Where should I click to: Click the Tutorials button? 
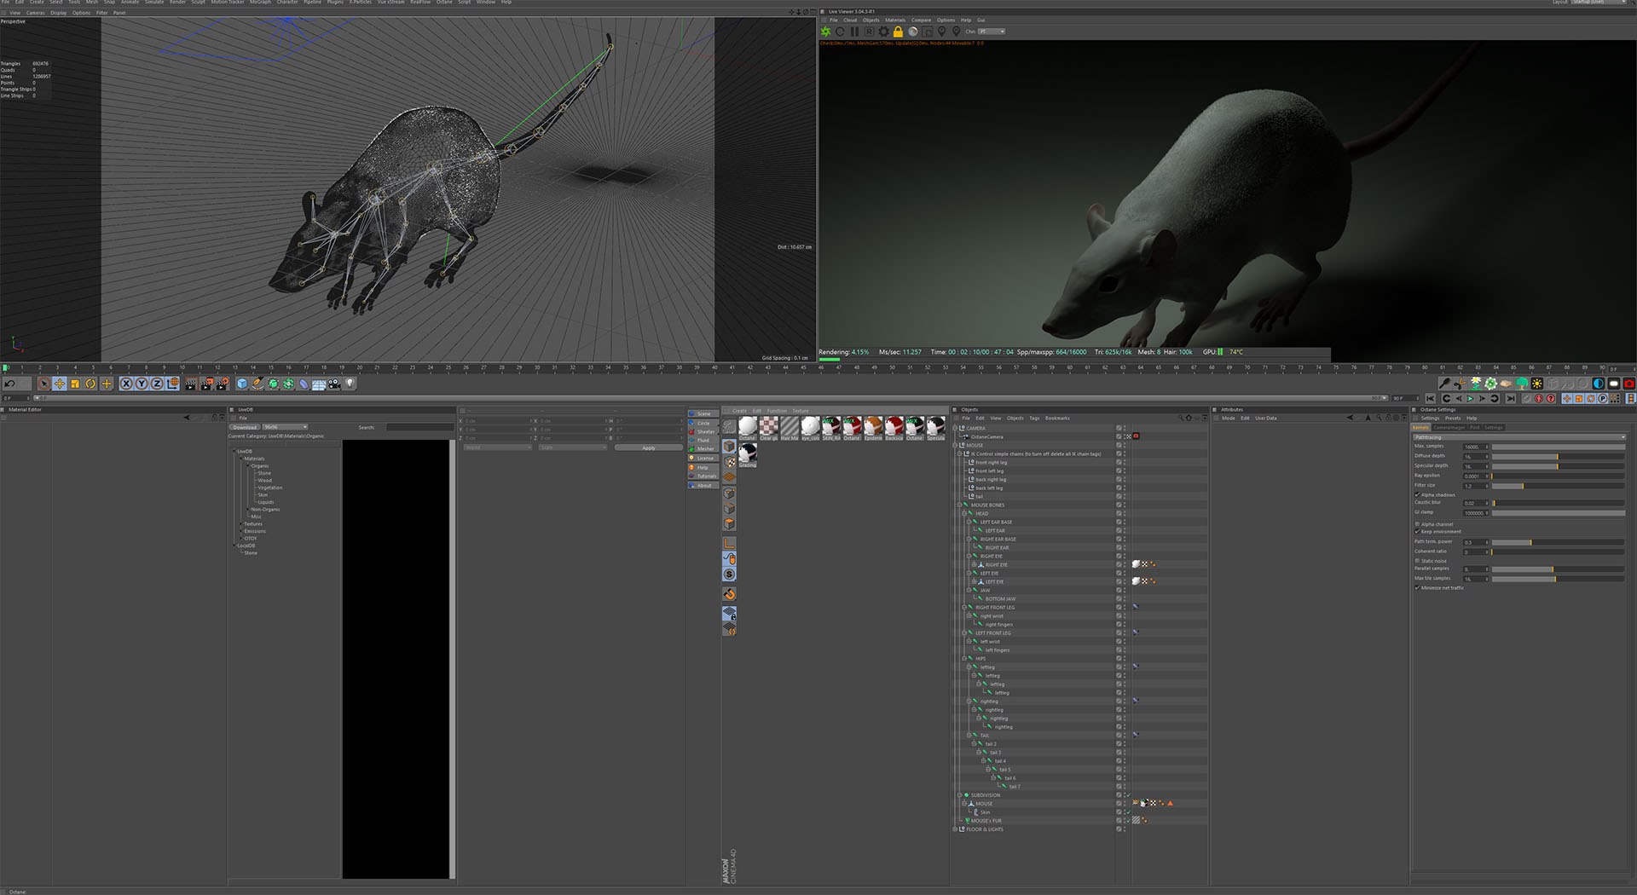(x=704, y=476)
